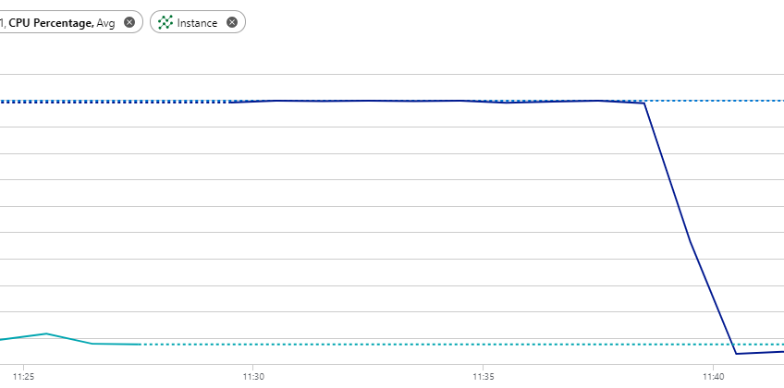Click the thick dark blue dotted line at top left
The height and width of the screenshot is (388, 784).
click(114, 102)
